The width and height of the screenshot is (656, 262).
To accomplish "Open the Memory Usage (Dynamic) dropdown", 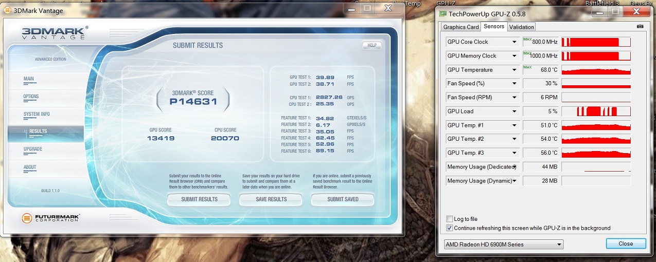I will click(514, 180).
